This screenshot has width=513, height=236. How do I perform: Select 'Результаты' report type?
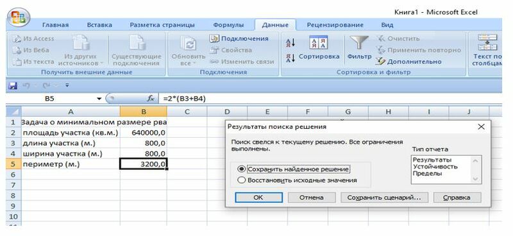(432, 160)
